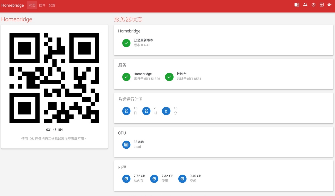Click the memory icon for 总内存
This screenshot has width=335, height=196.
click(x=126, y=179)
